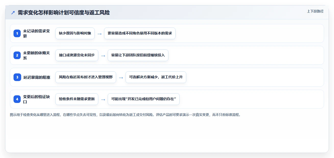334x158 pixels.
Task: Select the number 2 step badge
Action: click(x=17, y=55)
